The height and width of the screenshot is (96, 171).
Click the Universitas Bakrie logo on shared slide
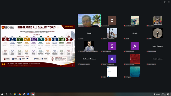tap(8, 27)
